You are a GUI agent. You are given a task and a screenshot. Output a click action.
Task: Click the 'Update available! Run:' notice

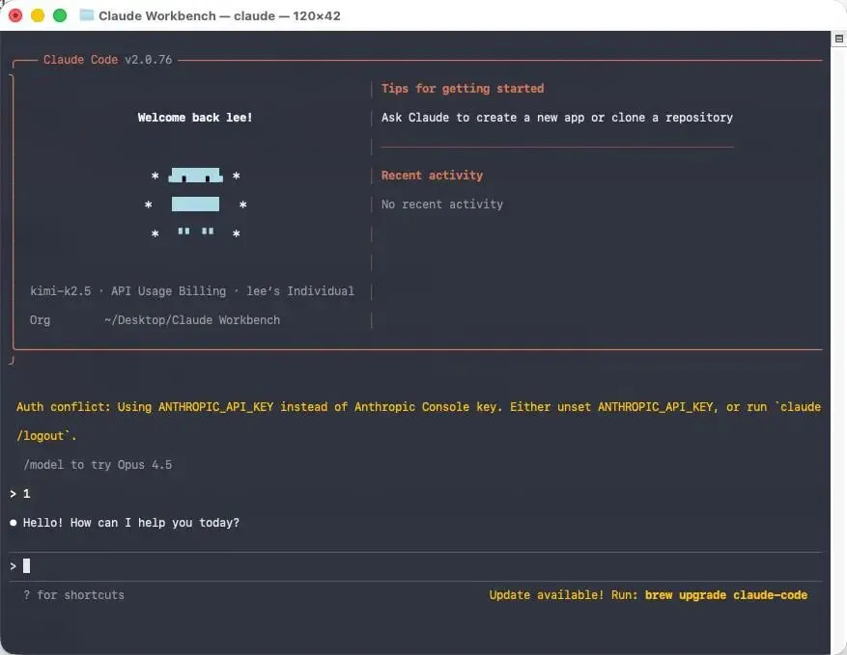(x=563, y=595)
